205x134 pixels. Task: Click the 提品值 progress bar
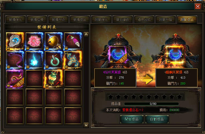[x=151, y=104]
